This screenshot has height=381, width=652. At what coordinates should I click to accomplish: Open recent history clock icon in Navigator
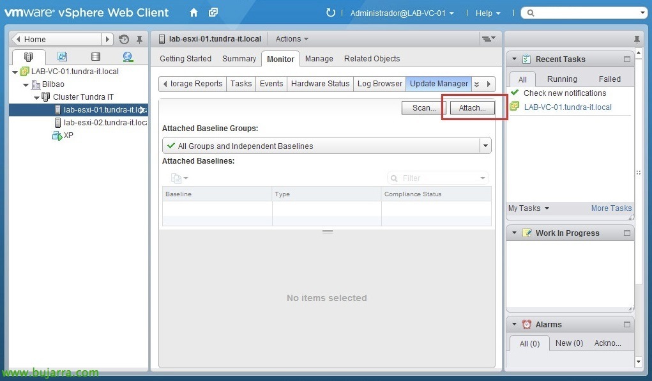pos(124,39)
